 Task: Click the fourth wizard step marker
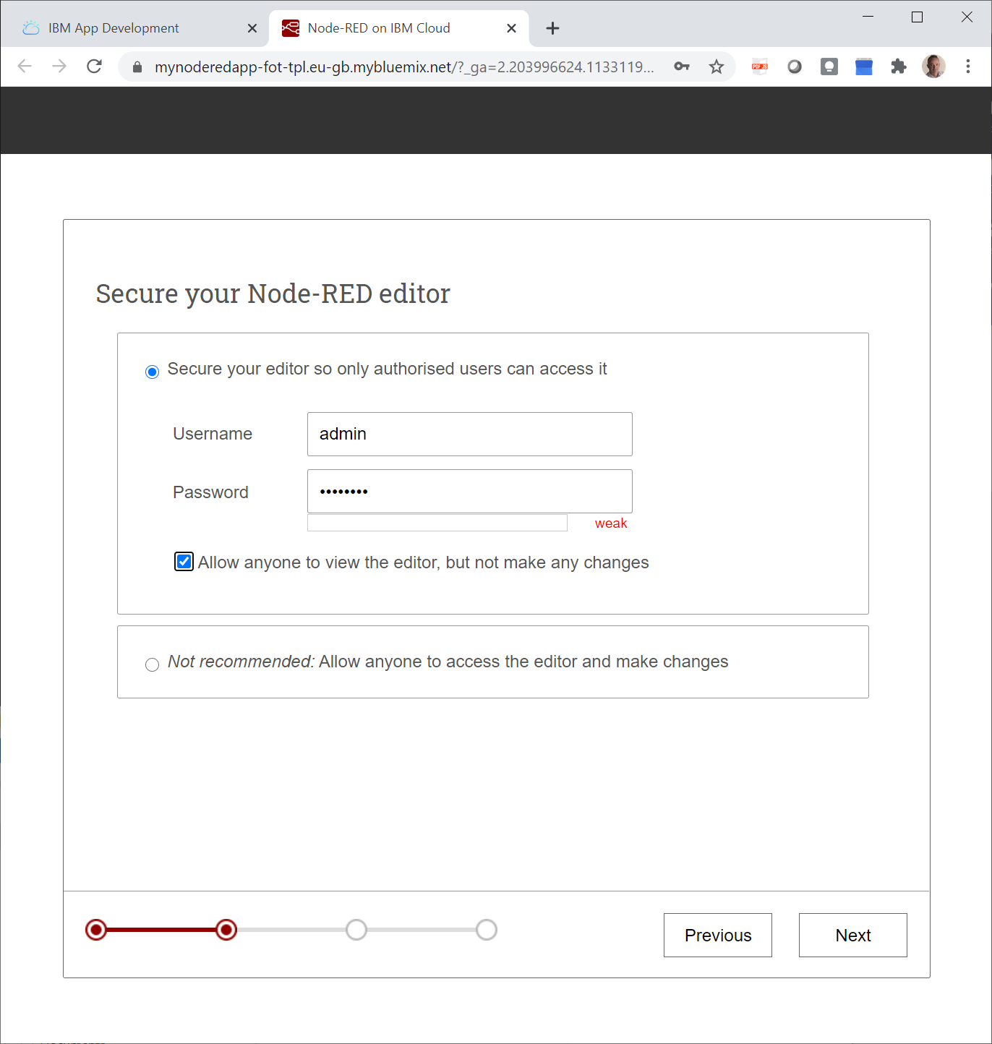(x=487, y=930)
